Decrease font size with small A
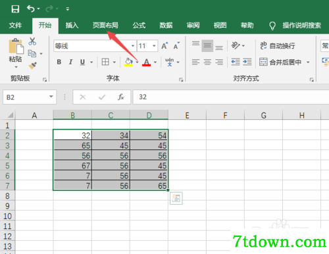Screen dimensions: 329x254 tap(176, 46)
